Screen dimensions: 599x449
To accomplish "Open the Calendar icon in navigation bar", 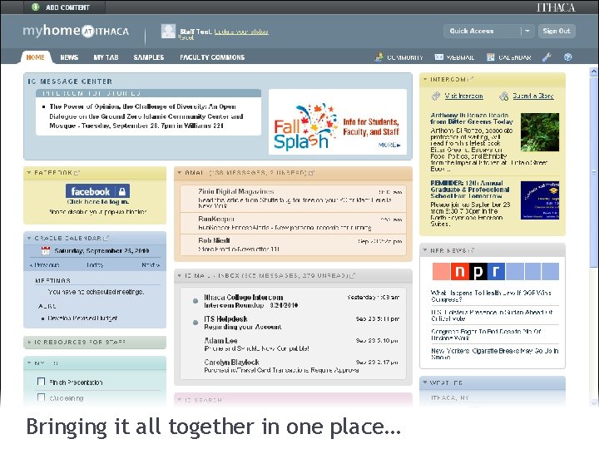I will [491, 57].
